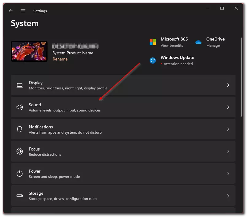This screenshot has width=249, height=219.
Task: Select the Storage drive icon
Action: (20, 196)
